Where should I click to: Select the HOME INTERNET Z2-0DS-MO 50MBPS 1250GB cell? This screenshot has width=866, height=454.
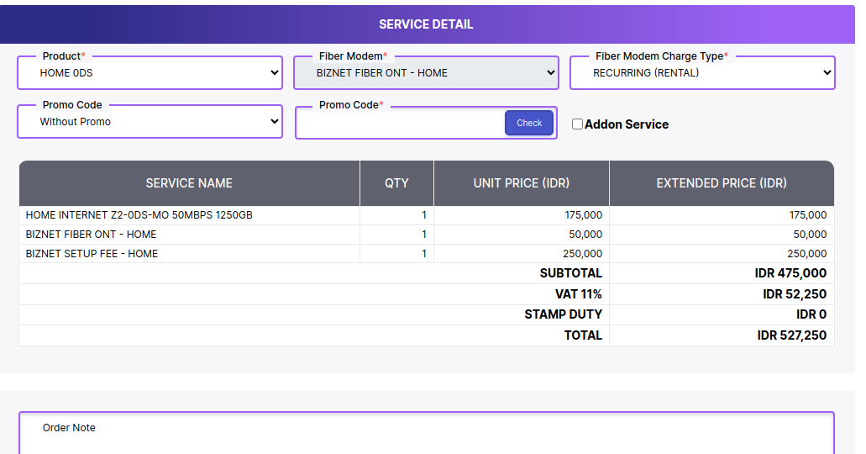(190, 215)
